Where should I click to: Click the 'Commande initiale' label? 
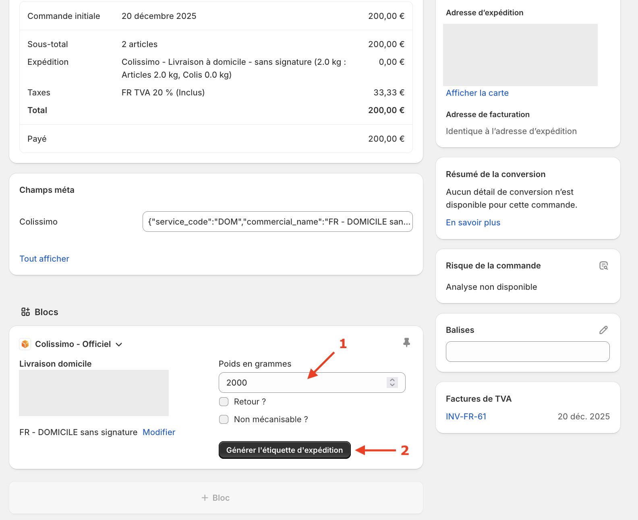click(x=64, y=16)
